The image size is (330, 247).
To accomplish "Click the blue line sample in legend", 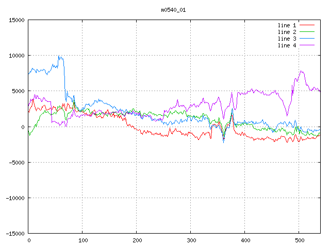I will click(307, 39).
